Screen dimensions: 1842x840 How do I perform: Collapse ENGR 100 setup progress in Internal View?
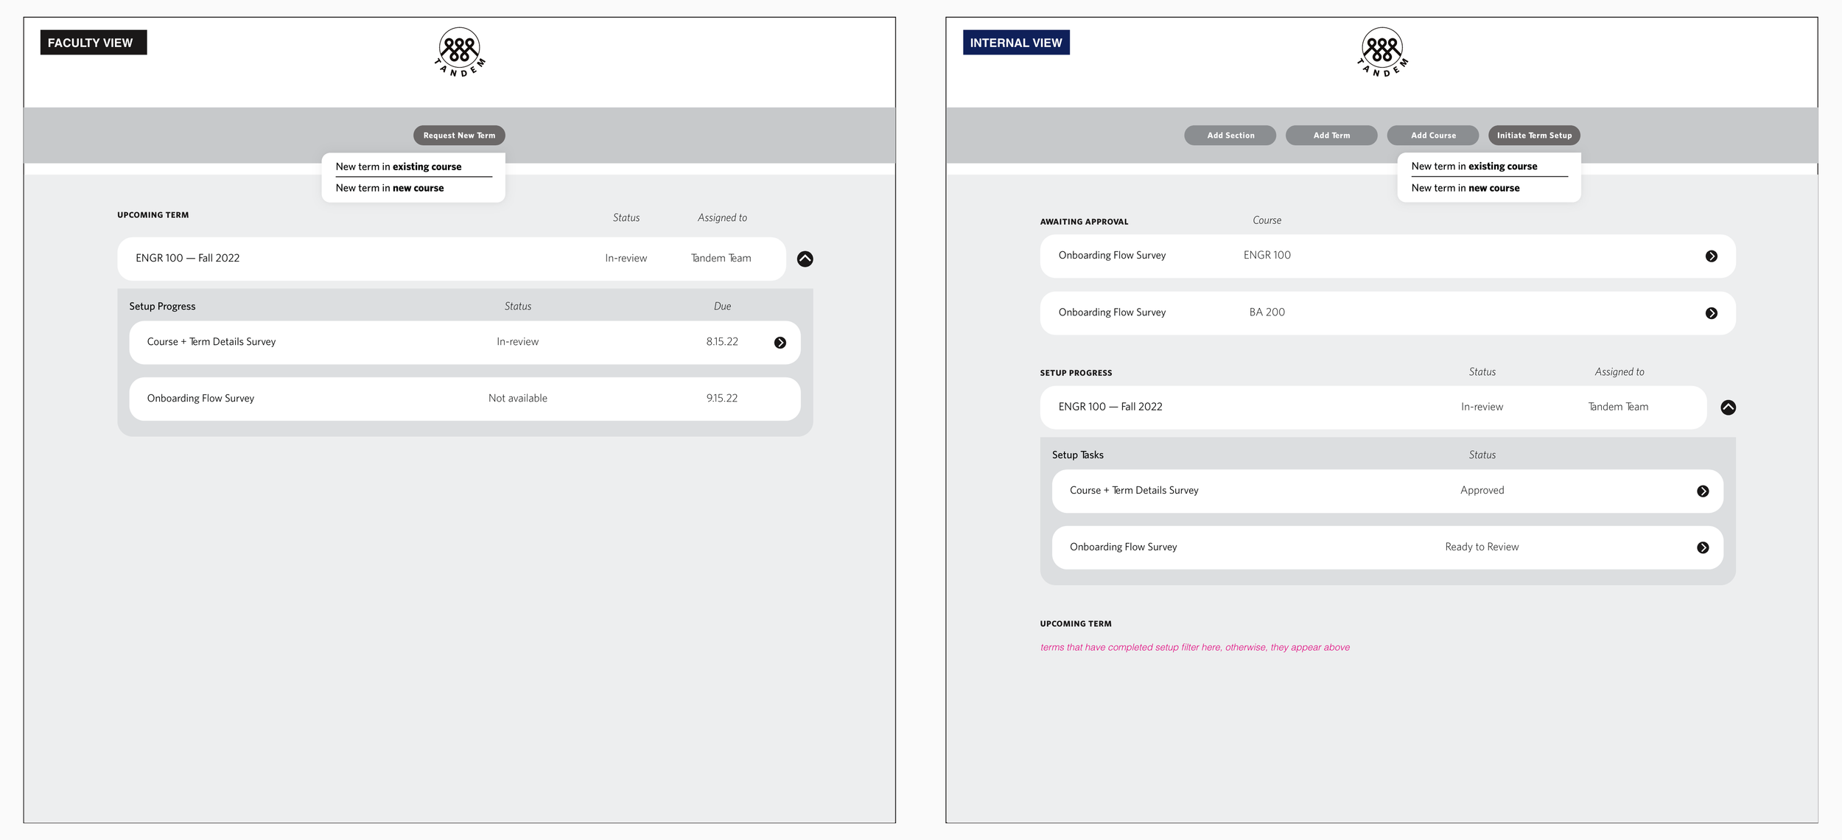1728,407
